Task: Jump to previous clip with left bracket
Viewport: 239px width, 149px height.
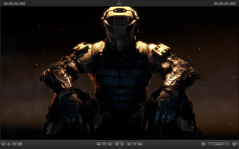Action: (x=104, y=144)
